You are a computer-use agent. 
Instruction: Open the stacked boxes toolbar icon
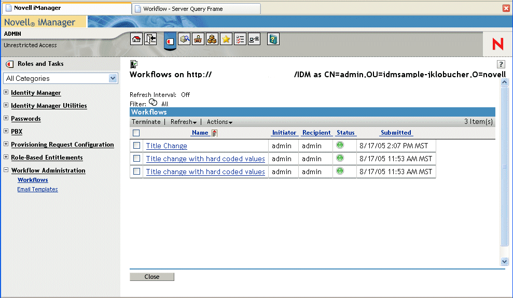click(x=212, y=39)
